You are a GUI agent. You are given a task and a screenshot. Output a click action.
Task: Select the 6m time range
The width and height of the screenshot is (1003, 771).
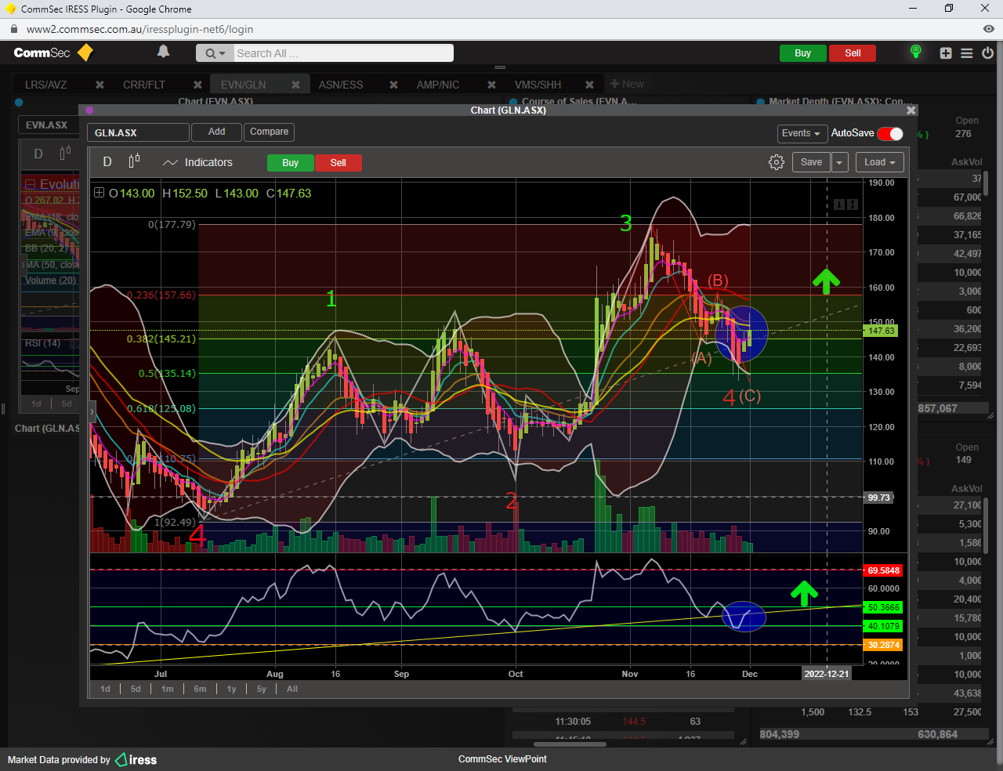point(200,689)
